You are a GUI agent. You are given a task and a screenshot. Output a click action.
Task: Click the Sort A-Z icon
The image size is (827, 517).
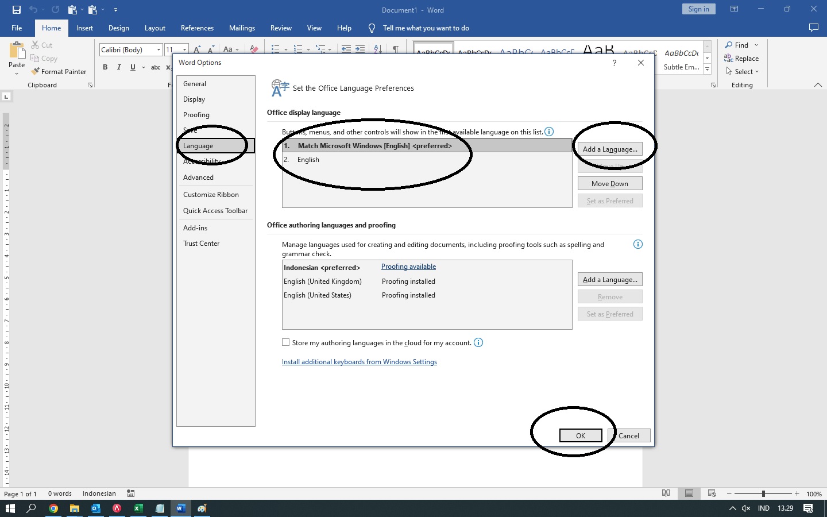tap(378, 49)
